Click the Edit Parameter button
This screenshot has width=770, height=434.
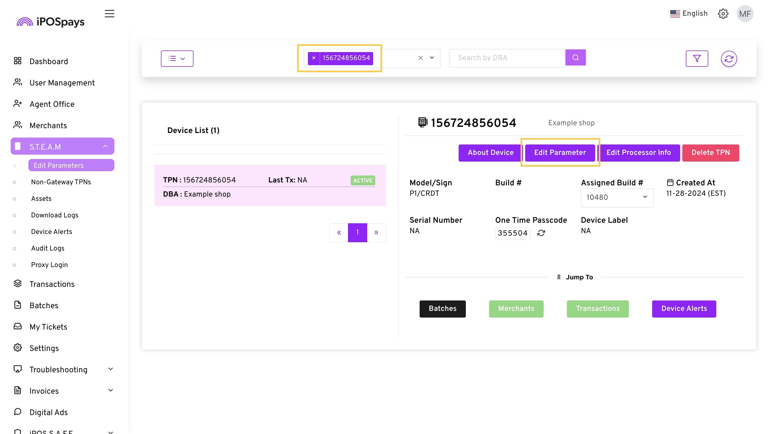pyautogui.click(x=560, y=153)
